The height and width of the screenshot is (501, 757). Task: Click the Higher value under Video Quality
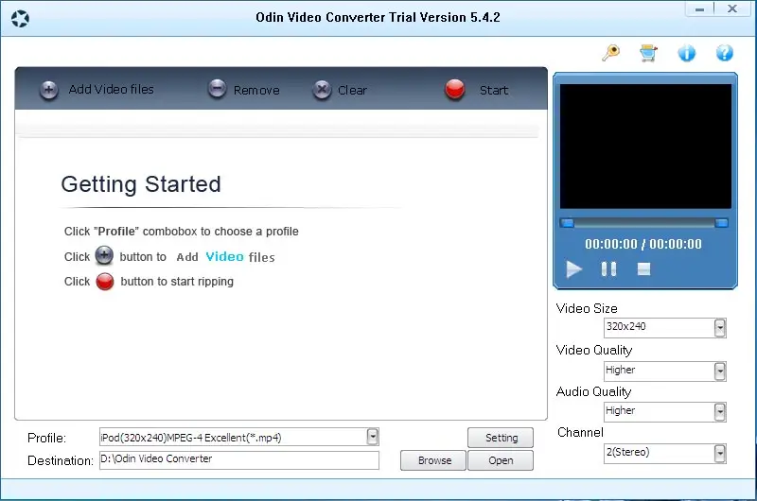coord(621,370)
